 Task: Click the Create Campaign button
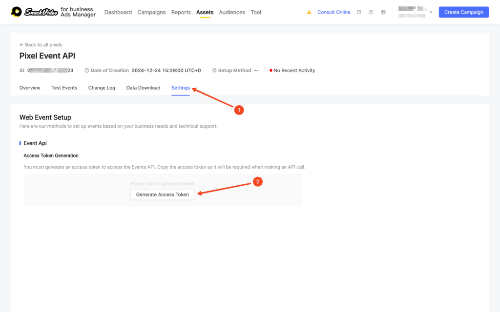[x=464, y=12]
